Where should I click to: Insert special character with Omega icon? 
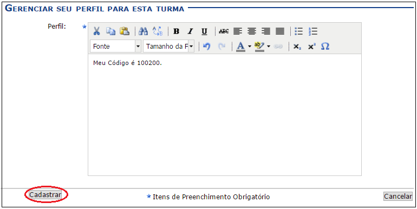[325, 47]
